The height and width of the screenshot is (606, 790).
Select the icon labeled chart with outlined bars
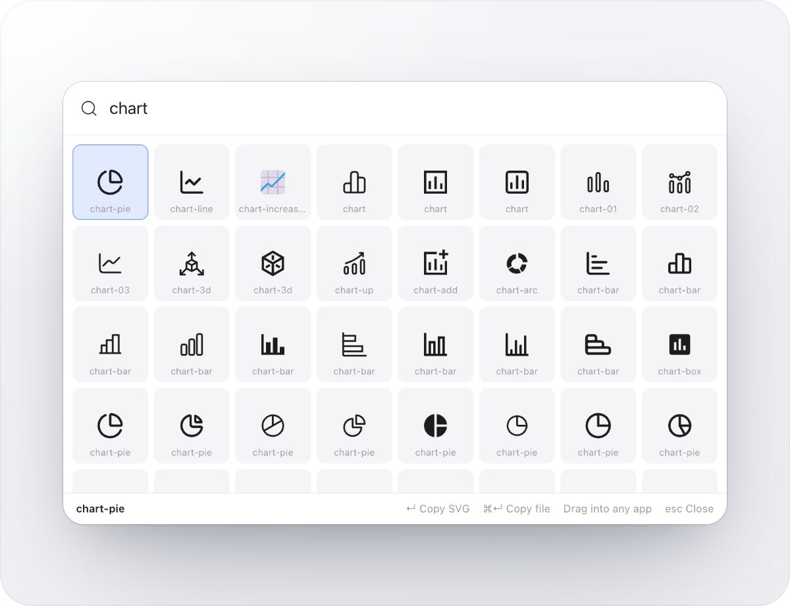pos(354,182)
